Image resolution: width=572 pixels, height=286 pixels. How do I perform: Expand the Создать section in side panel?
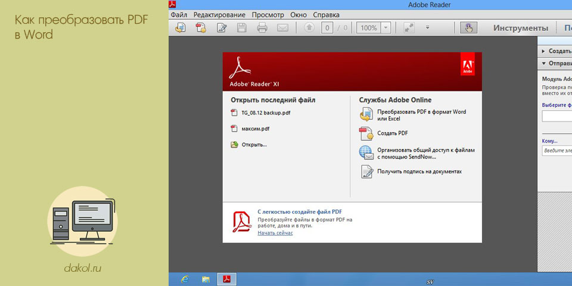coord(555,51)
